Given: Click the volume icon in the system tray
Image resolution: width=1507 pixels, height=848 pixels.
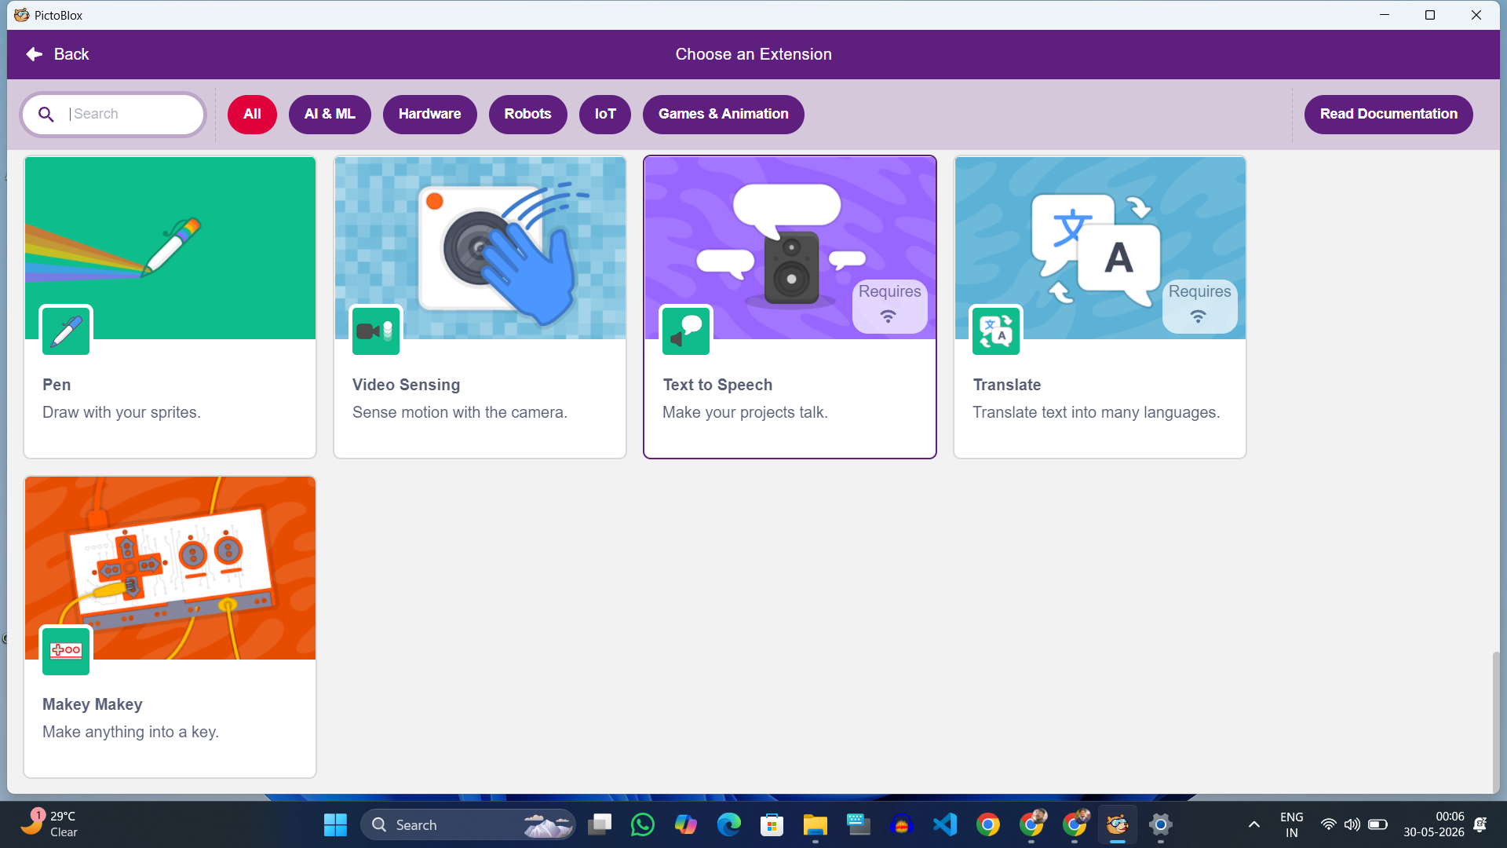Looking at the screenshot, I should 1352,824.
